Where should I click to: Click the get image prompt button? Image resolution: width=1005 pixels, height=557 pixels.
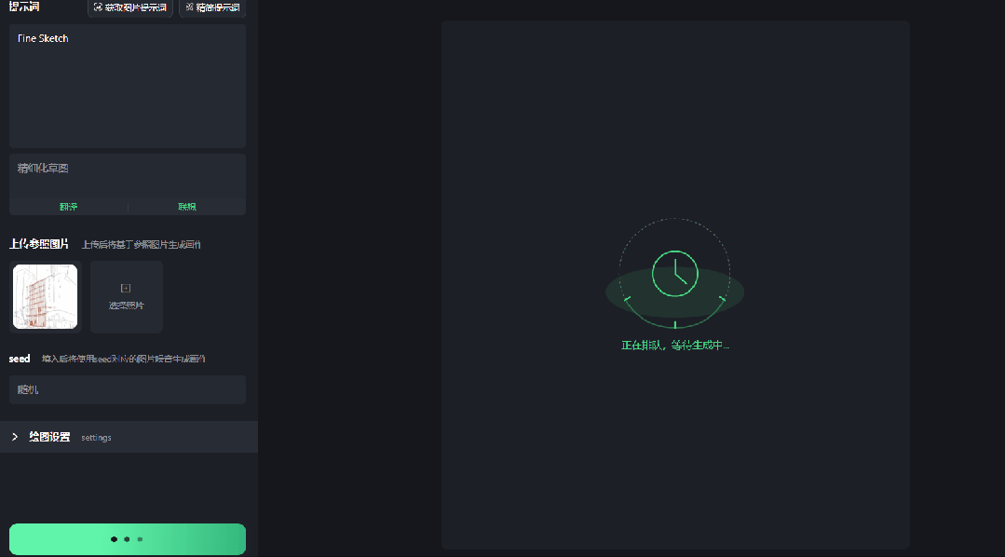(x=130, y=7)
